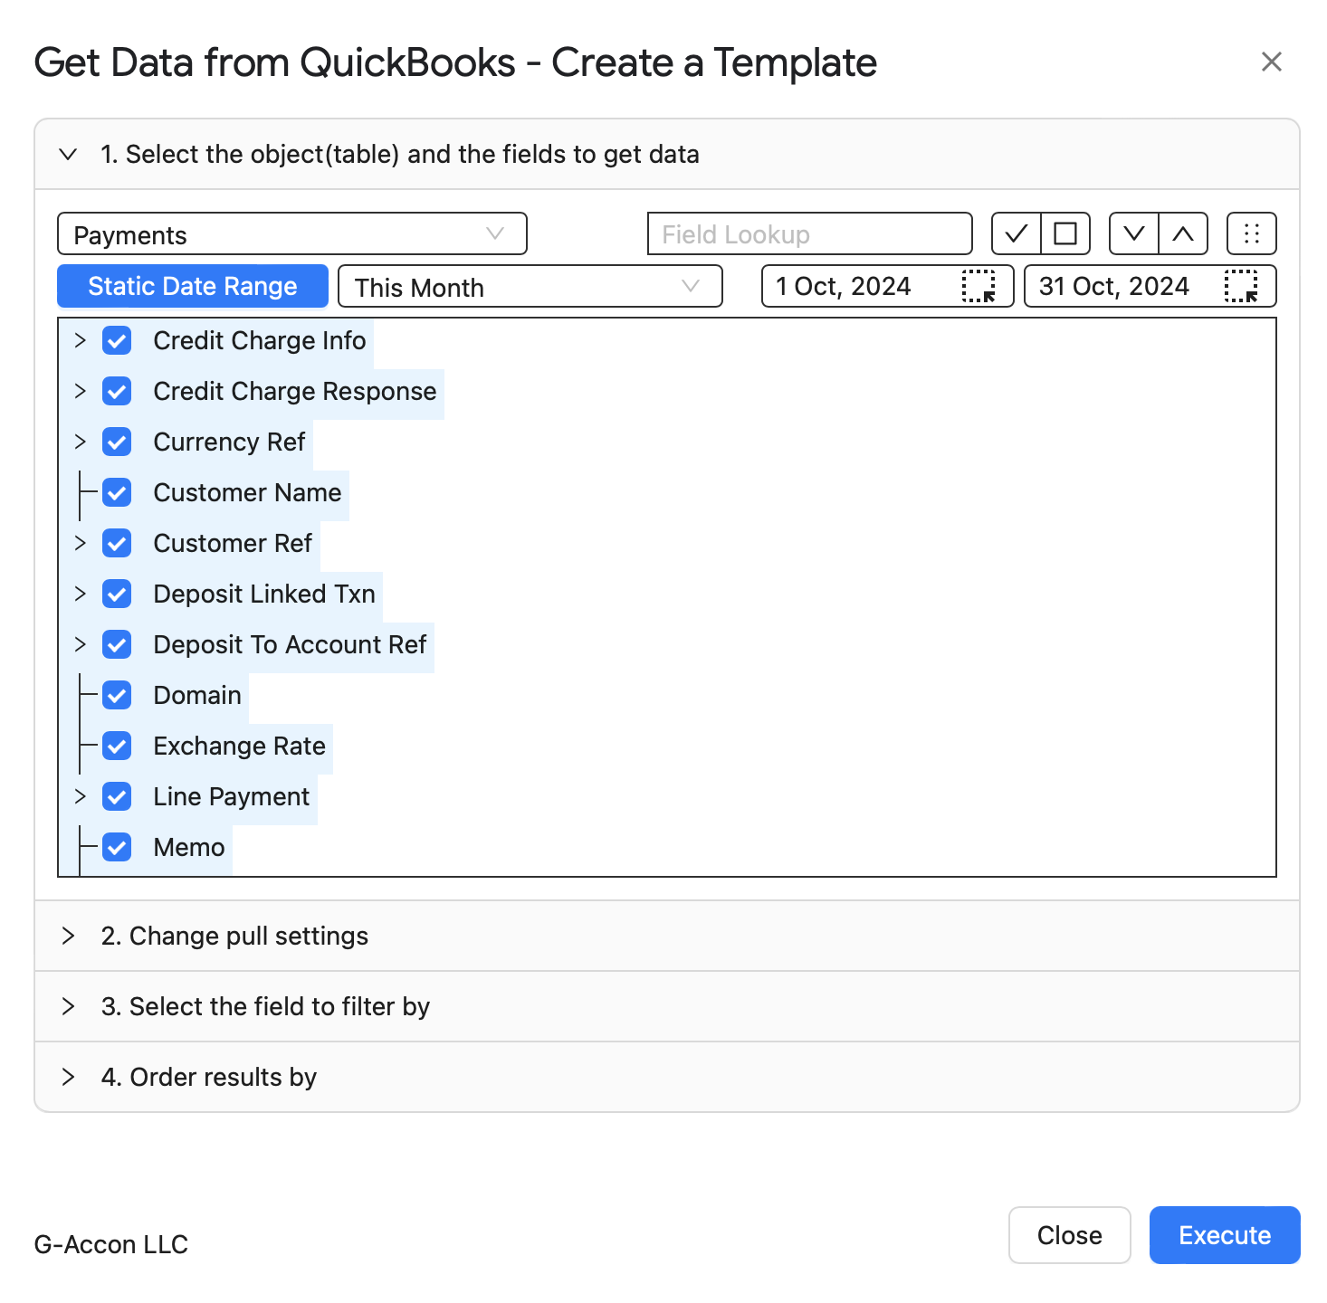Expand the Line Payment tree node
The height and width of the screenshot is (1303, 1327).
[x=81, y=797]
